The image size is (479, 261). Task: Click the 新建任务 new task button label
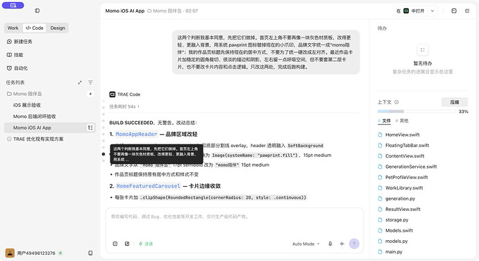pos(23,42)
